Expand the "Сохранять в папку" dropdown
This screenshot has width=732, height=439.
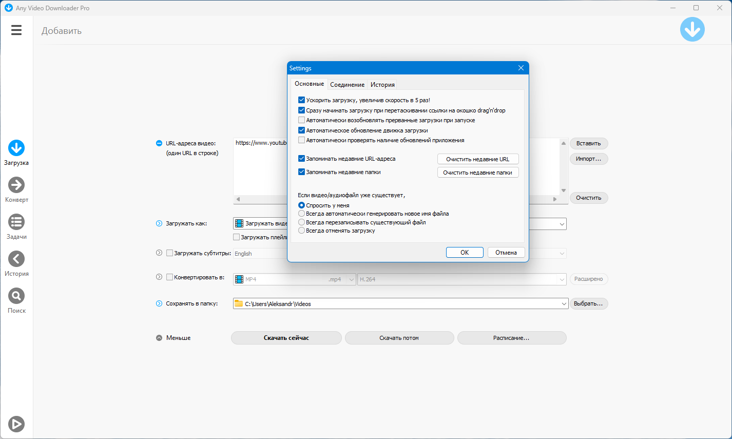pos(563,304)
